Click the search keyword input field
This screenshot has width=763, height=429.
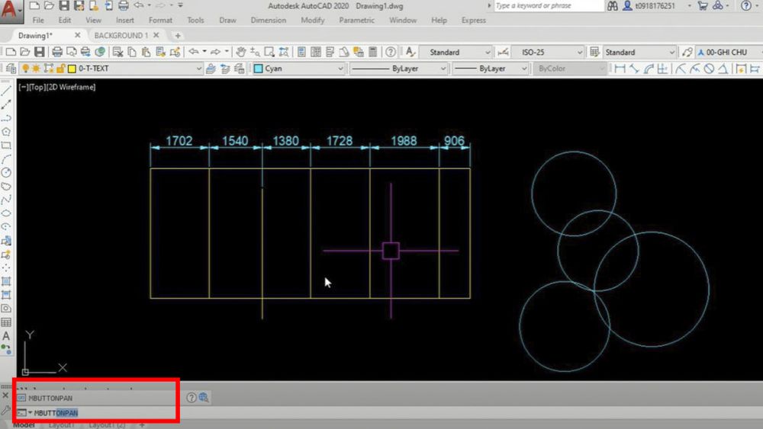[x=549, y=6]
